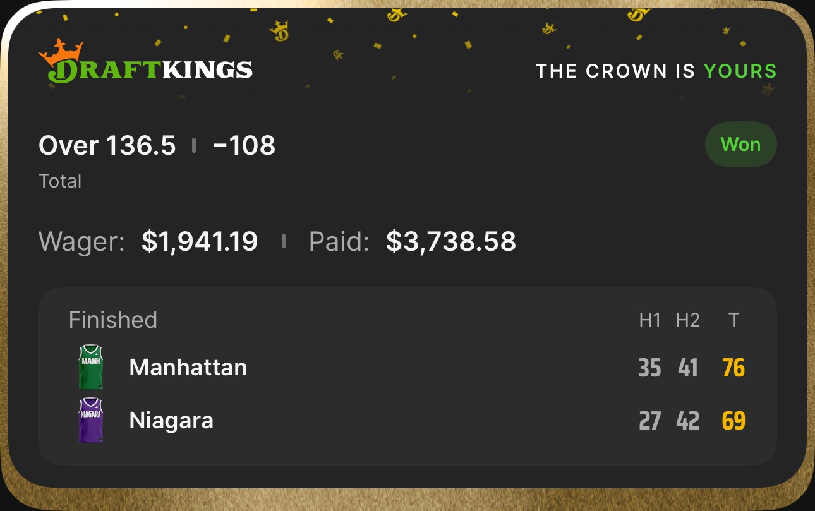
Task: Select the H2 column header
Action: (688, 321)
